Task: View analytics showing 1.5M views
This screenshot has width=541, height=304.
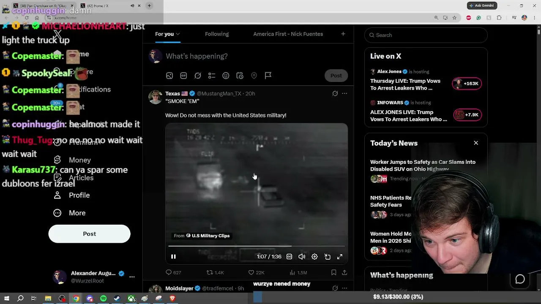Action: point(298,273)
